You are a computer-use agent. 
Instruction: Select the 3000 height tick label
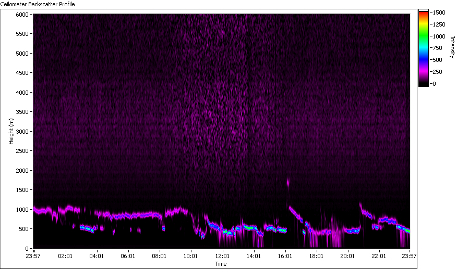22,132
